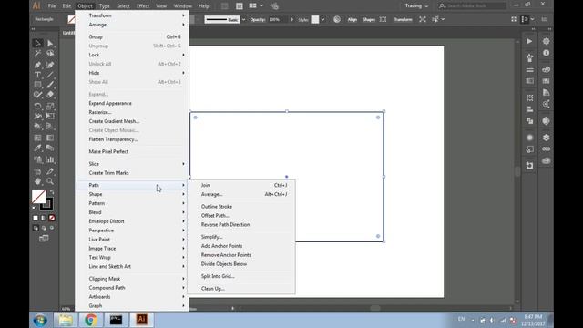
Task: Expand the Transform submenu
Action: (x=132, y=15)
